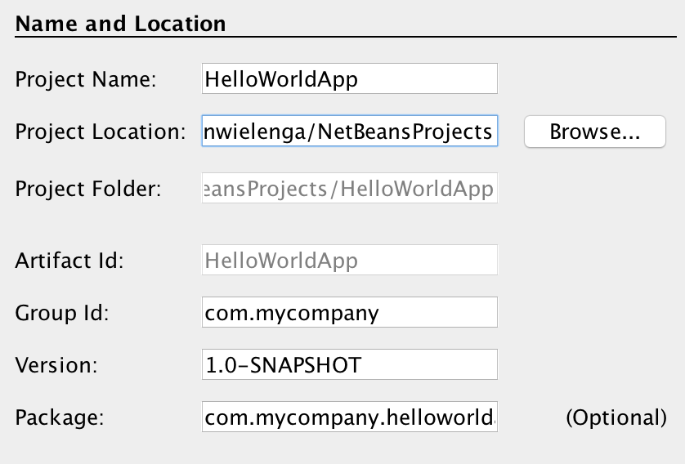Click the greyed-out Artifact Id field
The image size is (685, 464).
349,261
